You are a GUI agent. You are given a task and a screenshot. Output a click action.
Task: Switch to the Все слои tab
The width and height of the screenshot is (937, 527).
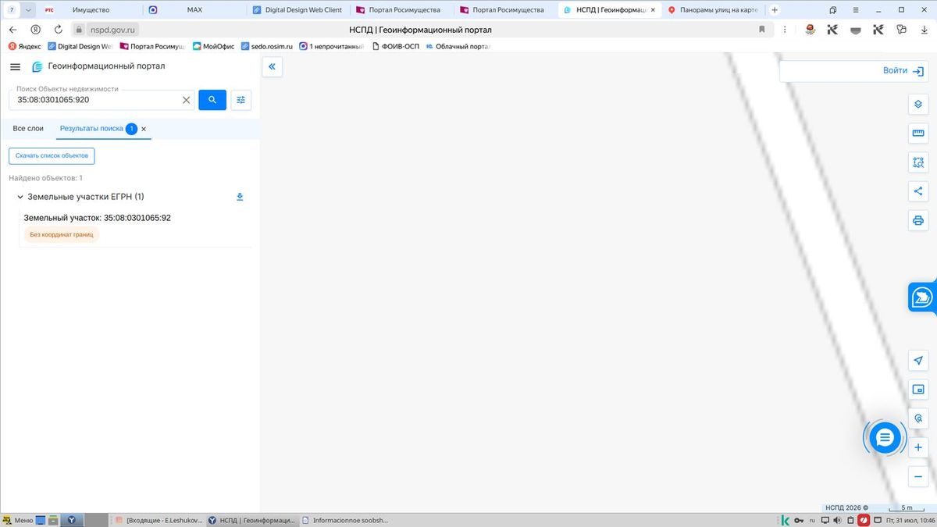28,128
